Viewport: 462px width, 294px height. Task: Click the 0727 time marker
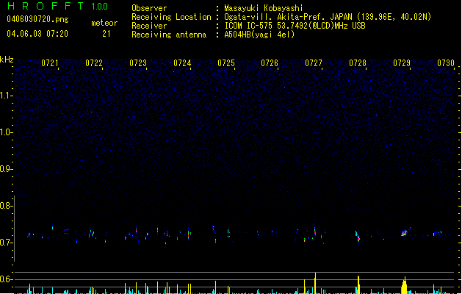click(314, 63)
